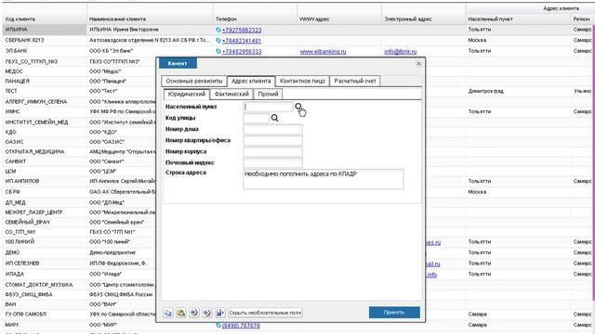Select the МЕЖРЕГ_ЛАЗЕР_ЦЕНТР client row

coord(33,212)
